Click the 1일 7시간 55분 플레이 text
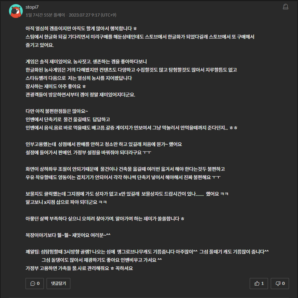298x298 pixels. pos(45,15)
